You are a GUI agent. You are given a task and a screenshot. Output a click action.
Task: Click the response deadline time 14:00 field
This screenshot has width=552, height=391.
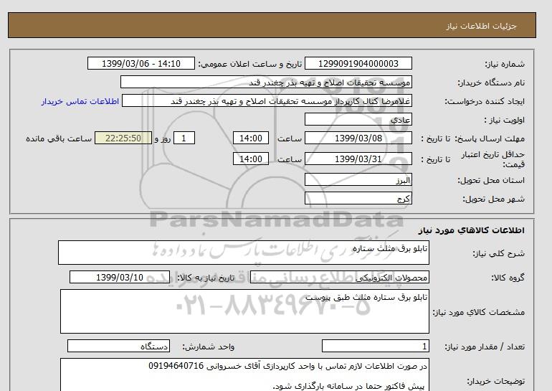[x=251, y=138]
